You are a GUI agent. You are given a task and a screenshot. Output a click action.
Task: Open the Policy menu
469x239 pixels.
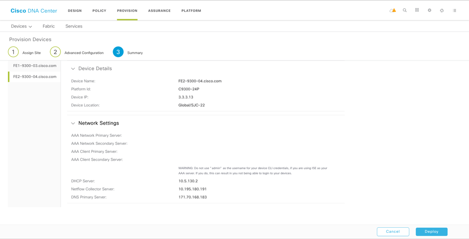[x=100, y=11]
